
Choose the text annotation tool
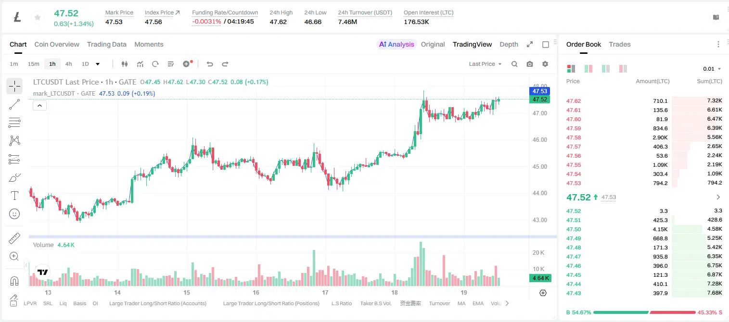point(14,196)
